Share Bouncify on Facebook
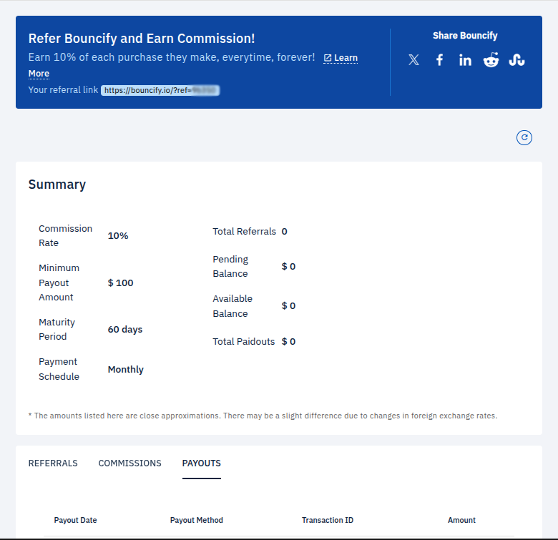The height and width of the screenshot is (540, 558). click(x=439, y=60)
